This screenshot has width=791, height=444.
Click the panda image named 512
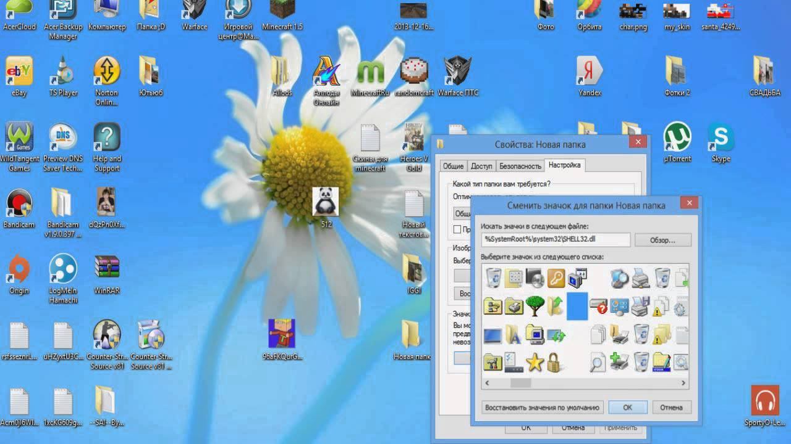tap(326, 207)
